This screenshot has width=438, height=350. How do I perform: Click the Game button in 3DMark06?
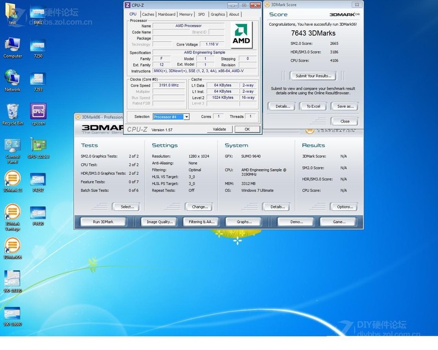339,222
